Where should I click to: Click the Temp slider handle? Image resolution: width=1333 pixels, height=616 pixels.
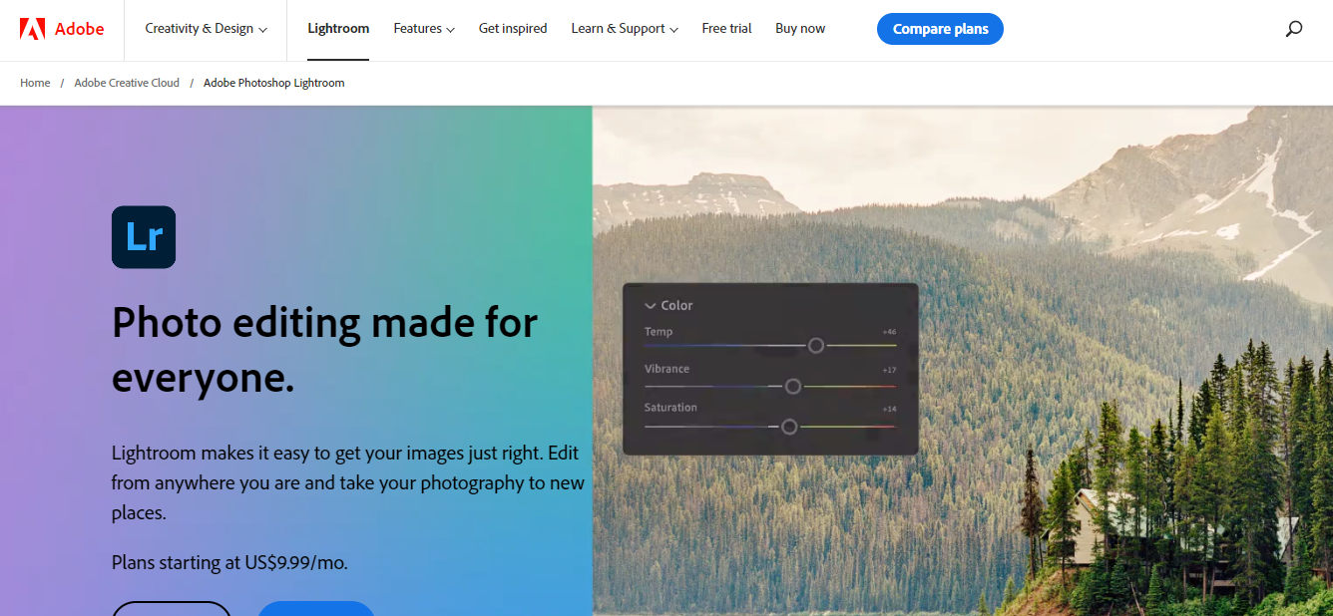point(816,346)
